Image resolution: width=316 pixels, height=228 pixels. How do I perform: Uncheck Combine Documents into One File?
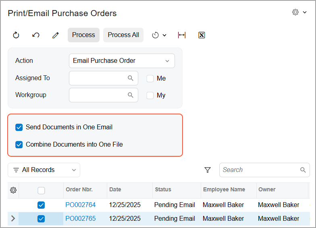pos(19,144)
